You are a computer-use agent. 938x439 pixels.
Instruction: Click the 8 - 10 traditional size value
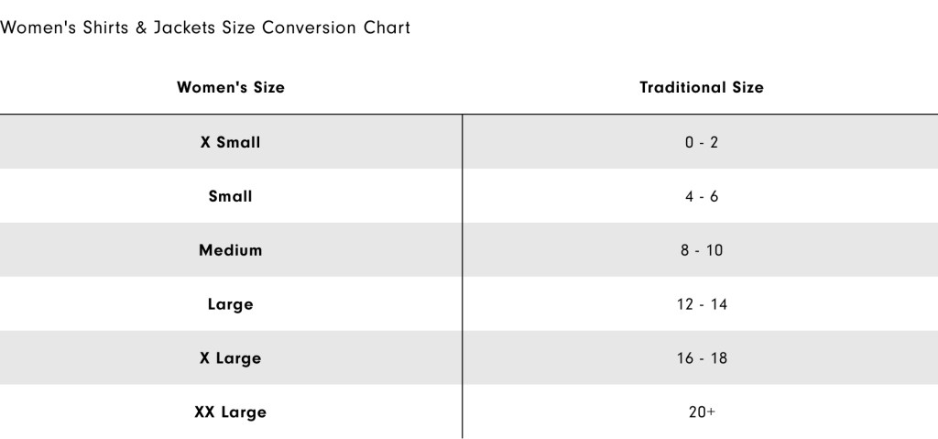(702, 250)
